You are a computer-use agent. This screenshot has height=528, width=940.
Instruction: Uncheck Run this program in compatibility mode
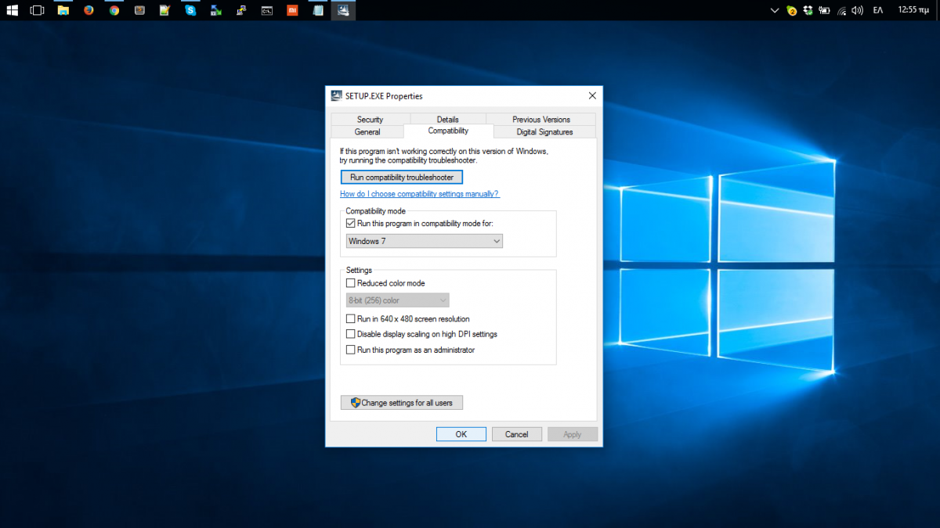351,224
